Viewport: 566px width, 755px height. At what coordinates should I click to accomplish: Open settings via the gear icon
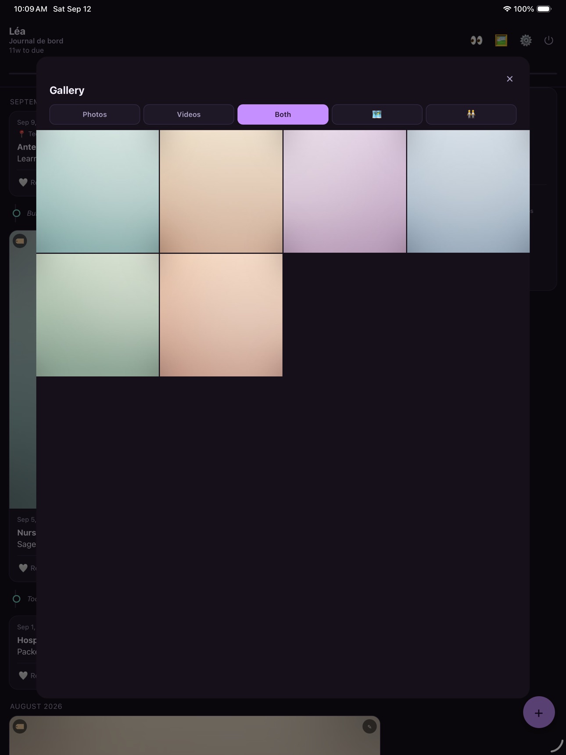(x=526, y=40)
